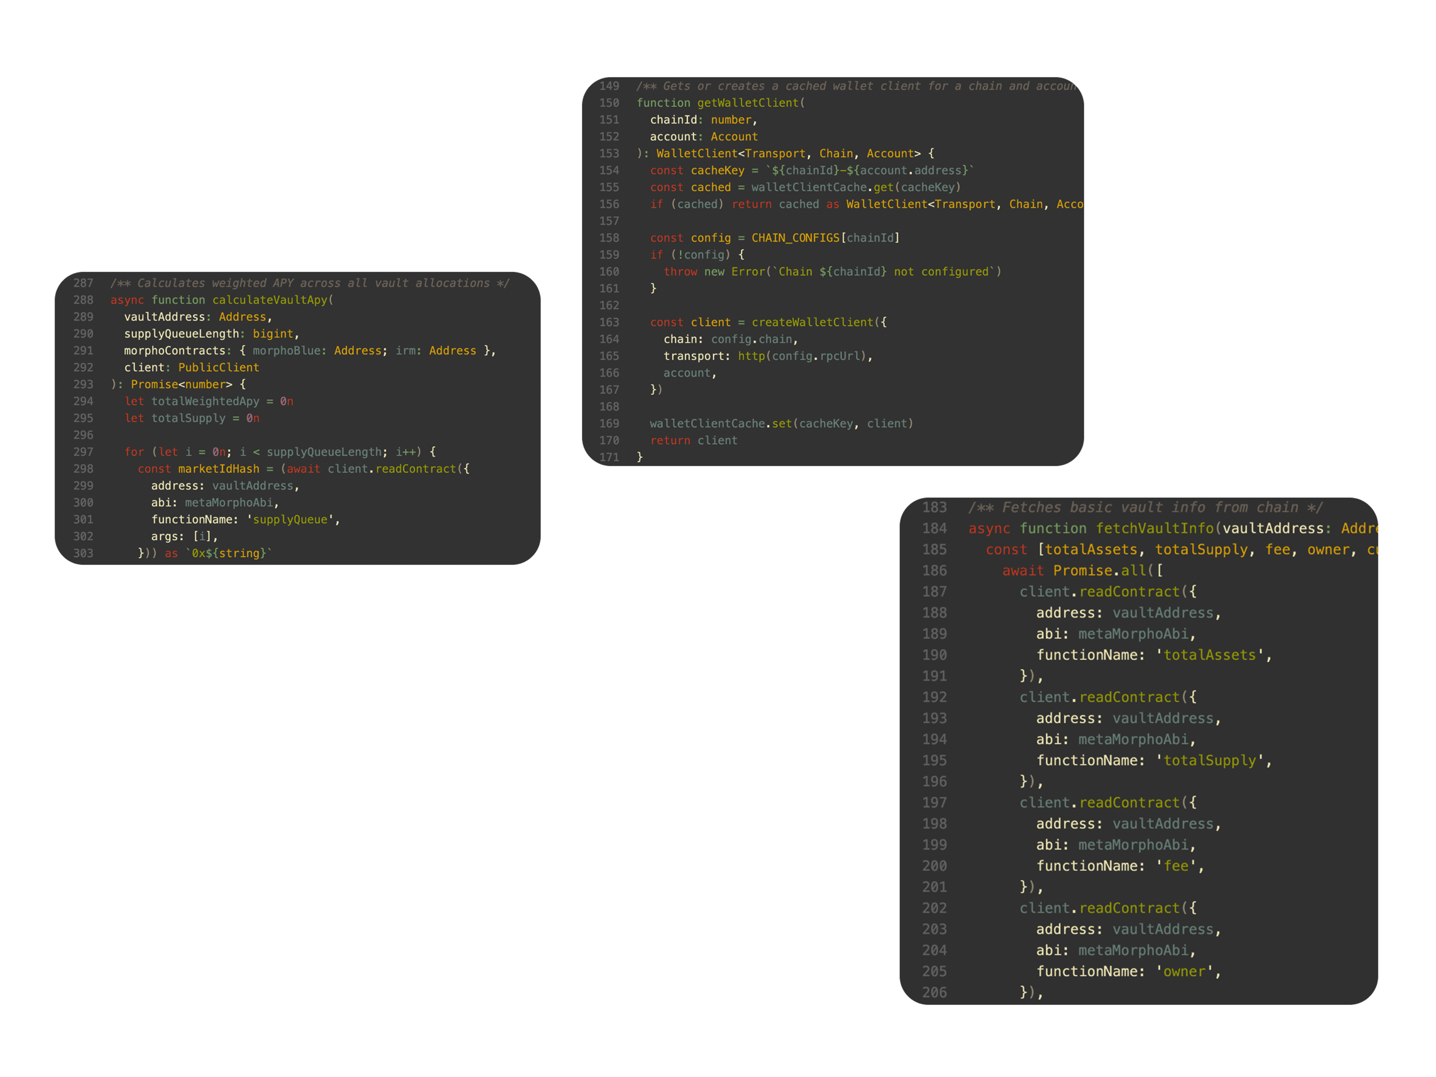Select the morphoContracts parameter name

175,350
